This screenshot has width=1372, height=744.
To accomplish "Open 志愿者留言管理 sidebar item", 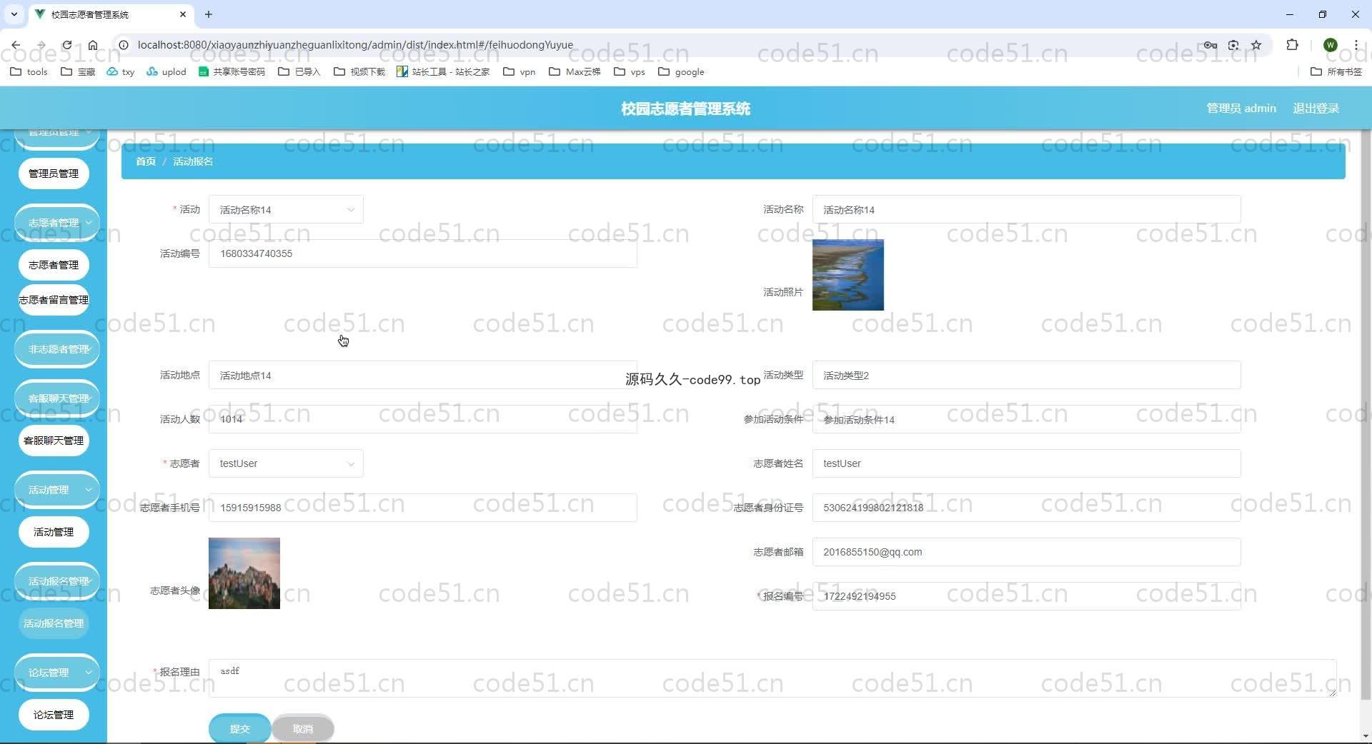I will tap(54, 300).
